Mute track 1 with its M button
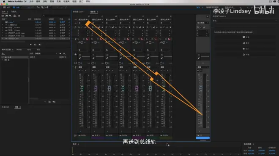The image size is (279, 156). click(79, 71)
